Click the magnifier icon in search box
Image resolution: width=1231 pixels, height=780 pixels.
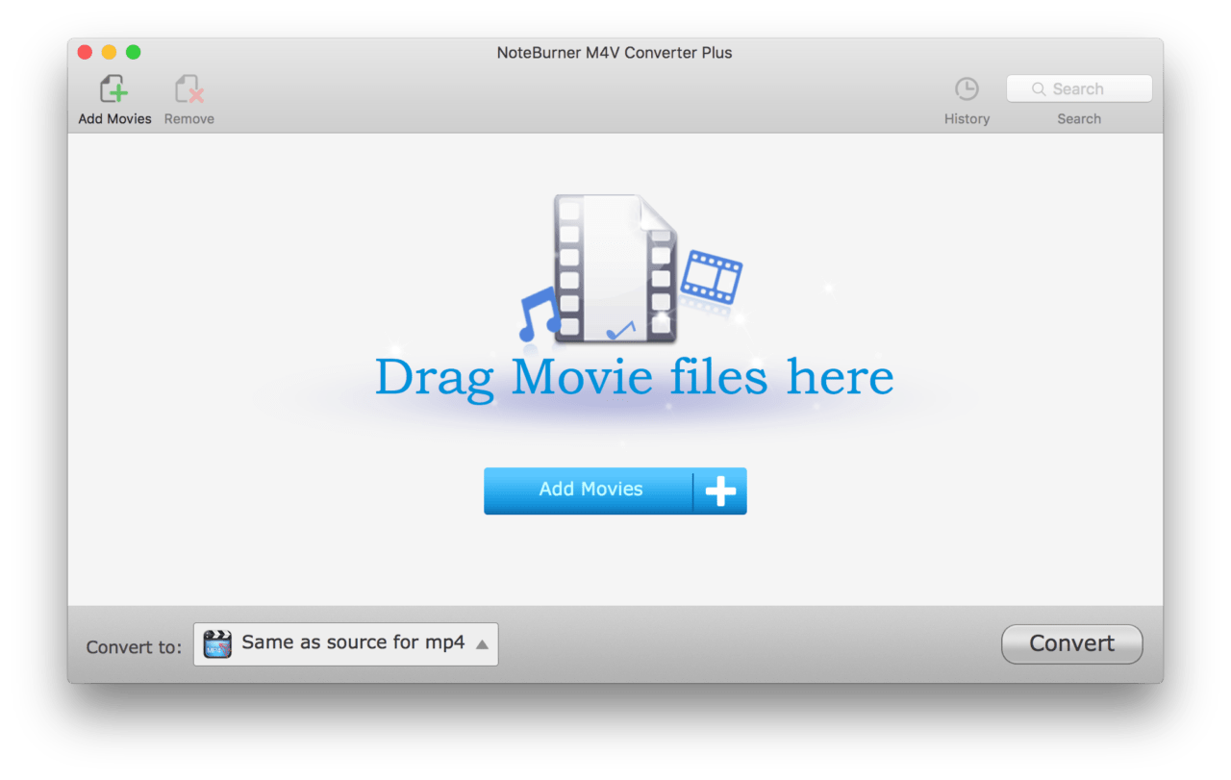tap(1039, 88)
